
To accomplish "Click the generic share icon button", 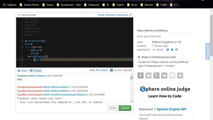I will coord(180,76).
